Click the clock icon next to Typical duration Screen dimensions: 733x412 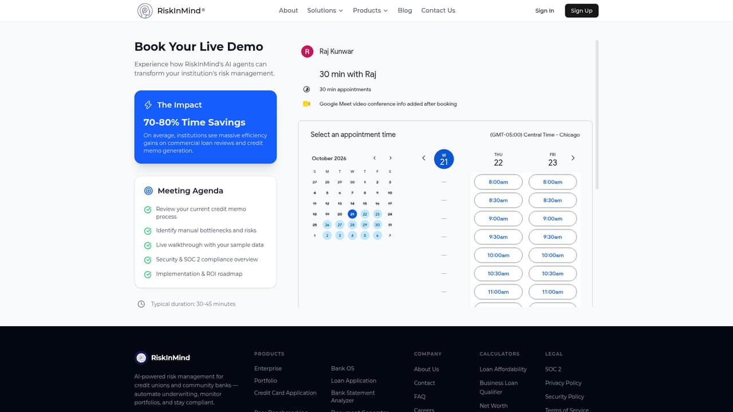coord(141,304)
